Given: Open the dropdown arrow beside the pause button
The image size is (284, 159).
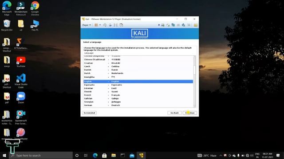Looking at the screenshot, I should coord(100,25).
